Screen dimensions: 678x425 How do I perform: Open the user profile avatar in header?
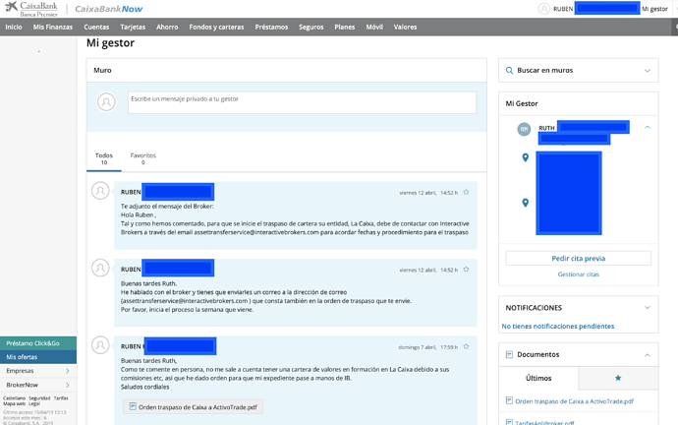(543, 9)
